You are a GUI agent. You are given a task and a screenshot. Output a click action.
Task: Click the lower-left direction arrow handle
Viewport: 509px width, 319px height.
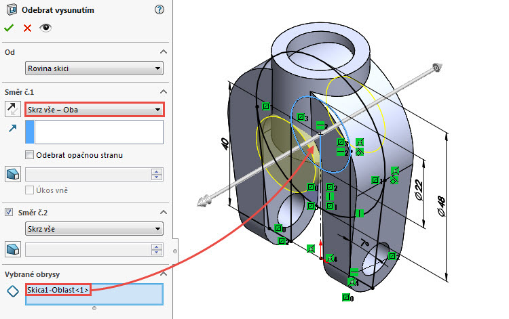point(204,200)
